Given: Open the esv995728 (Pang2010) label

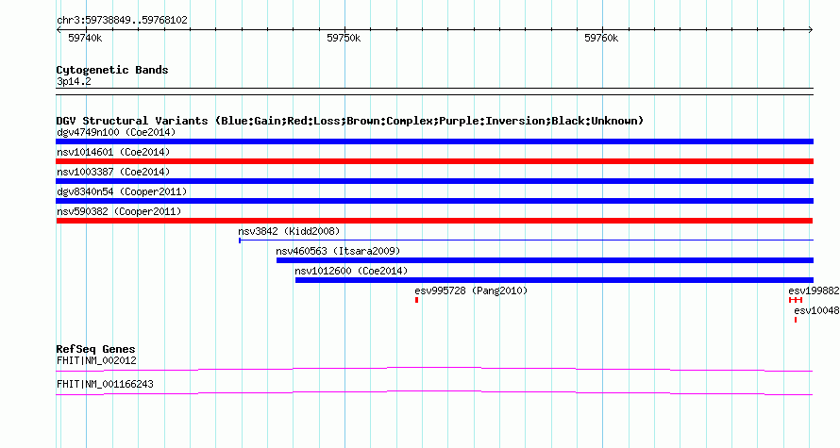Looking at the screenshot, I should [471, 290].
